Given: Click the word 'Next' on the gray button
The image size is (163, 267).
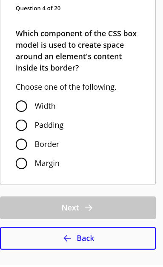Looking at the screenshot, I should (x=70, y=208).
